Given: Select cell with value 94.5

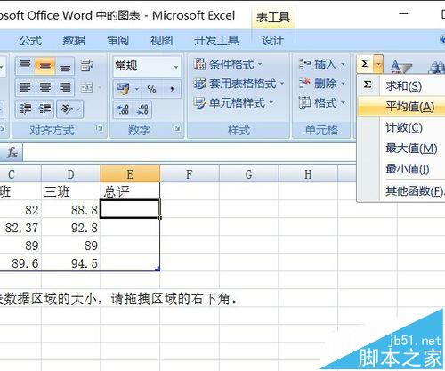Looking at the screenshot, I should tap(71, 263).
